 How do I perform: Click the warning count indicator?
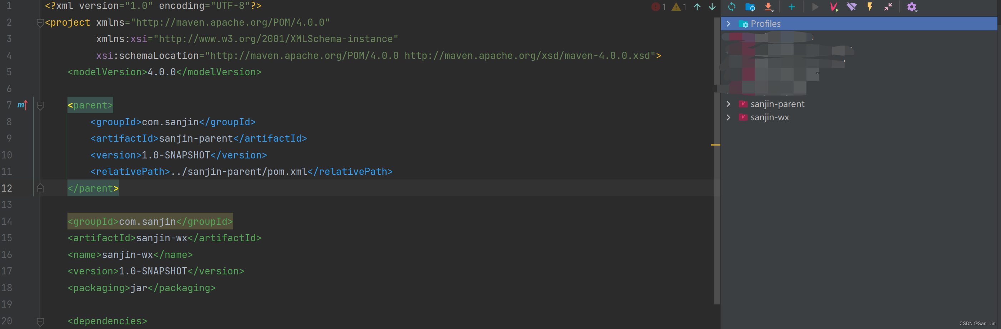[x=679, y=7]
